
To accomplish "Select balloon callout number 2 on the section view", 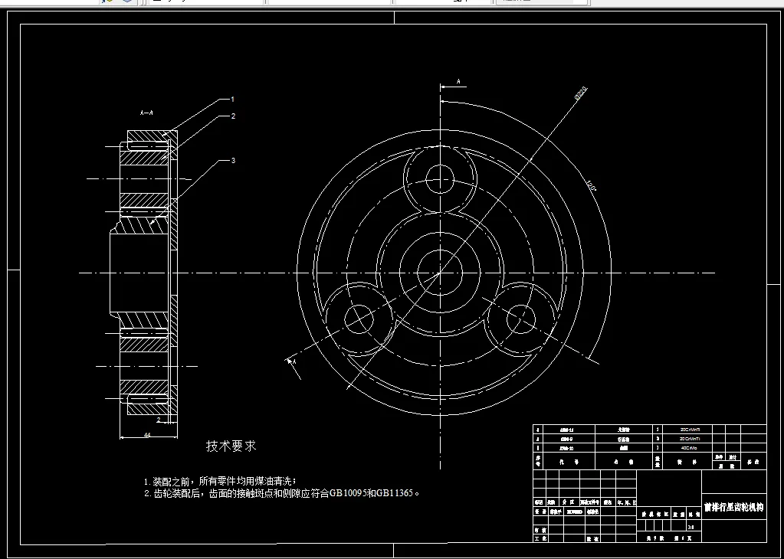I will tap(232, 116).
